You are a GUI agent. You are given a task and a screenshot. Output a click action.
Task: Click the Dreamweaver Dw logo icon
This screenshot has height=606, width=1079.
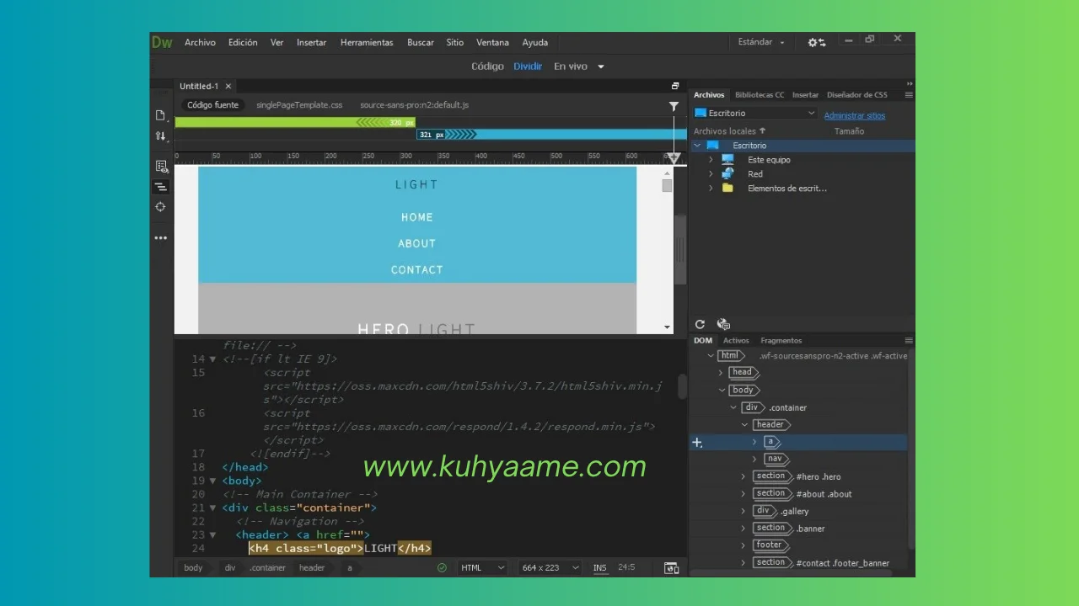point(162,42)
